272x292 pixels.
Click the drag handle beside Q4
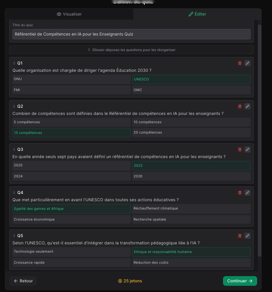(14, 193)
